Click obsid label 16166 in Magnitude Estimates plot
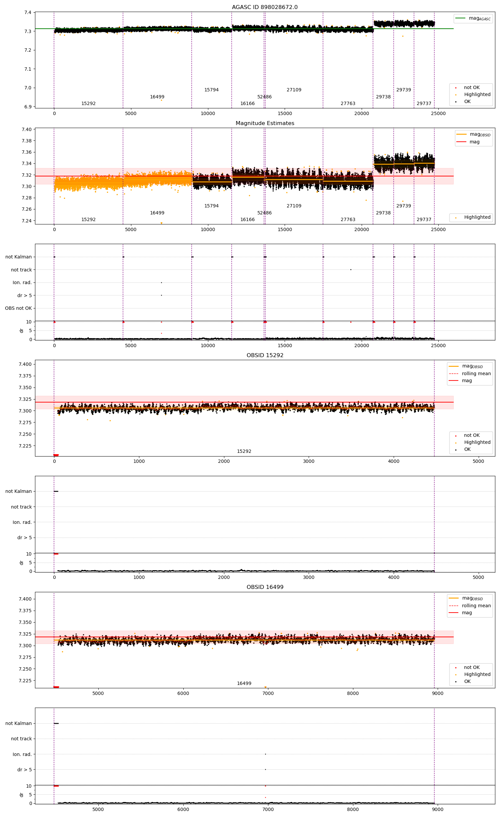 pos(247,219)
